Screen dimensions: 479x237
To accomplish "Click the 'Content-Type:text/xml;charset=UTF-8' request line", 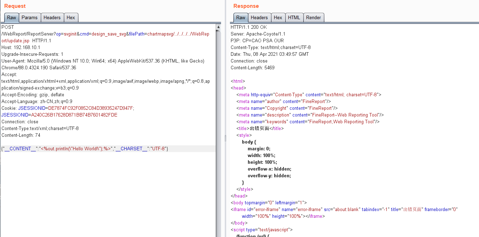I will [40, 128].
